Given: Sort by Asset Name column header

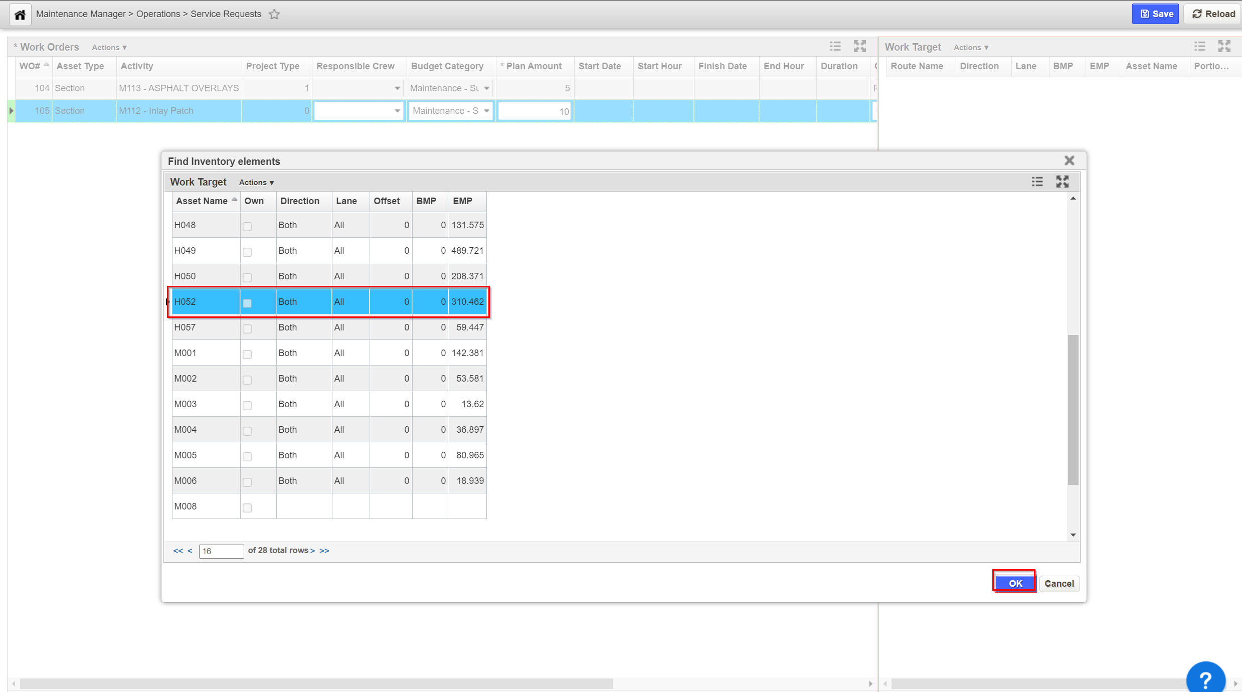Looking at the screenshot, I should (202, 201).
